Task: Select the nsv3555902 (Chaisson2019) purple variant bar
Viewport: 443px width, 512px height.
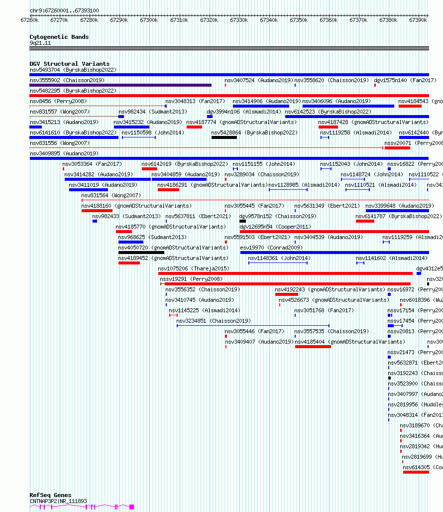Action: pyautogui.click(x=120, y=85)
